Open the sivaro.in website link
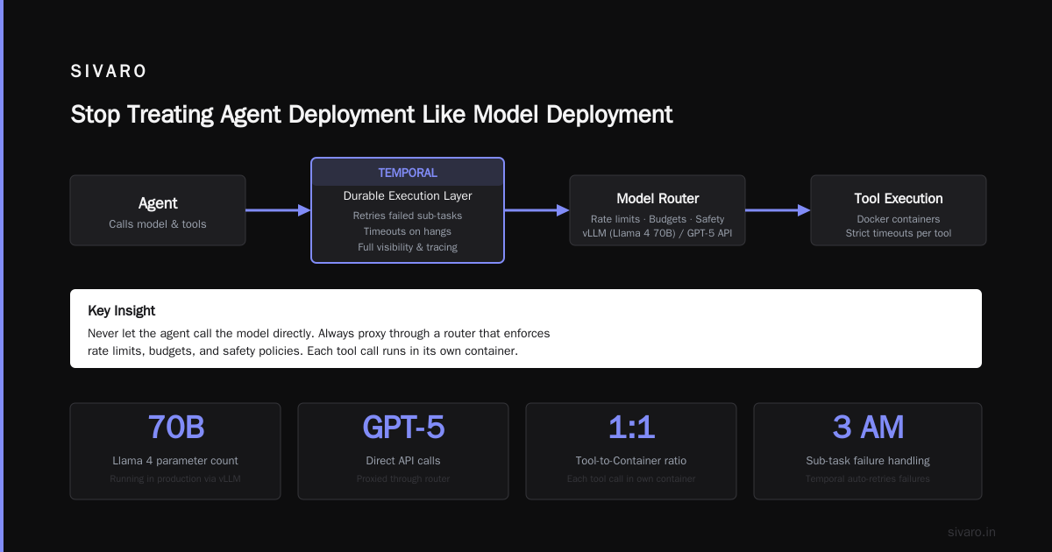 click(x=971, y=532)
